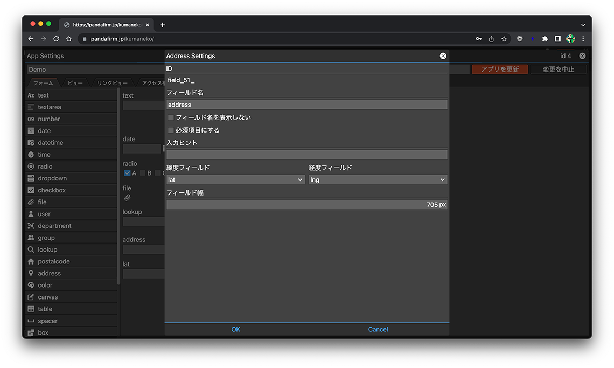Click the table field icon in sidebar

tap(31, 309)
